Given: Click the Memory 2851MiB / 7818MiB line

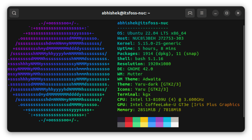Looking at the screenshot, I should click(x=149, y=110).
